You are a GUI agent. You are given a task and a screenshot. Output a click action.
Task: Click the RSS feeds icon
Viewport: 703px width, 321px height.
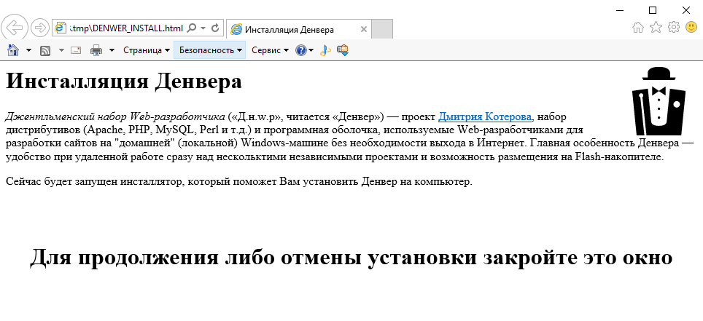[x=45, y=51]
